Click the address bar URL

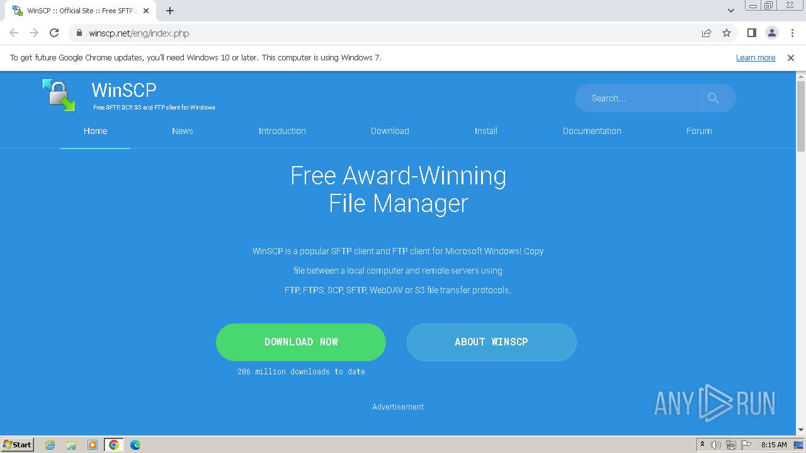[139, 33]
